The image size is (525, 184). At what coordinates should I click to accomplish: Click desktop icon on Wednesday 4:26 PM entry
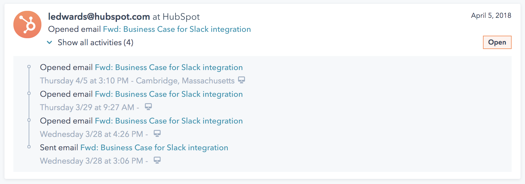click(157, 133)
